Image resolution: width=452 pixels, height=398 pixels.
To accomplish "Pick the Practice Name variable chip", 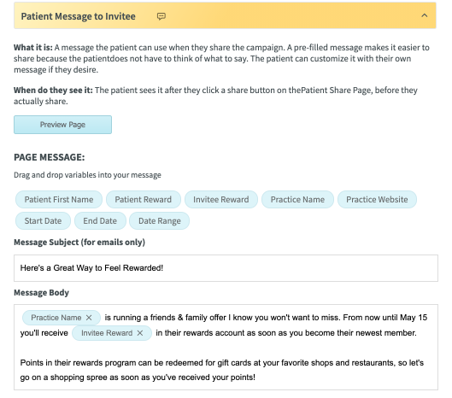I will tap(297, 200).
